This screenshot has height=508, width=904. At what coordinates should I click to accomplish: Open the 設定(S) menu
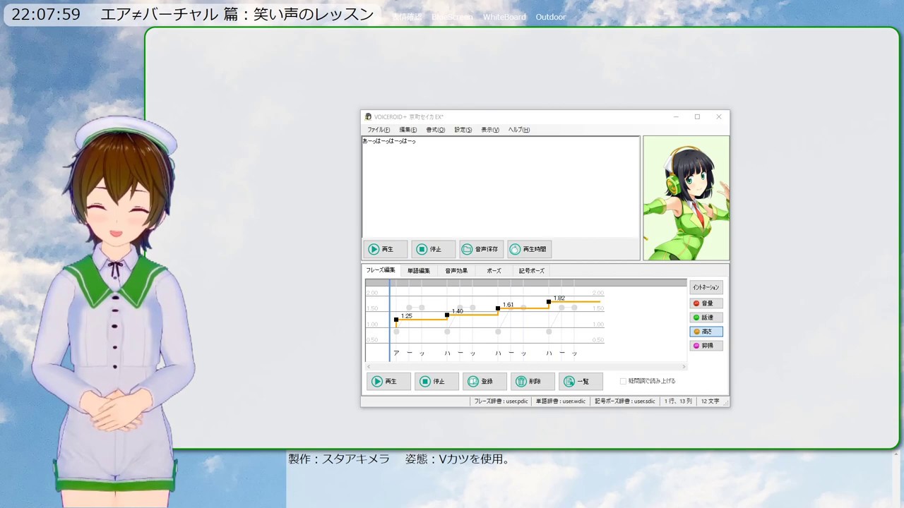(463, 130)
